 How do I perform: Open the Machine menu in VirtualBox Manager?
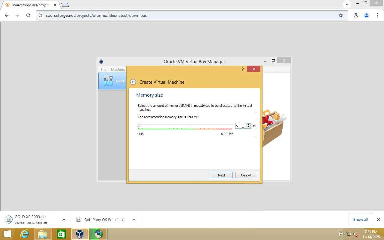click(118, 69)
